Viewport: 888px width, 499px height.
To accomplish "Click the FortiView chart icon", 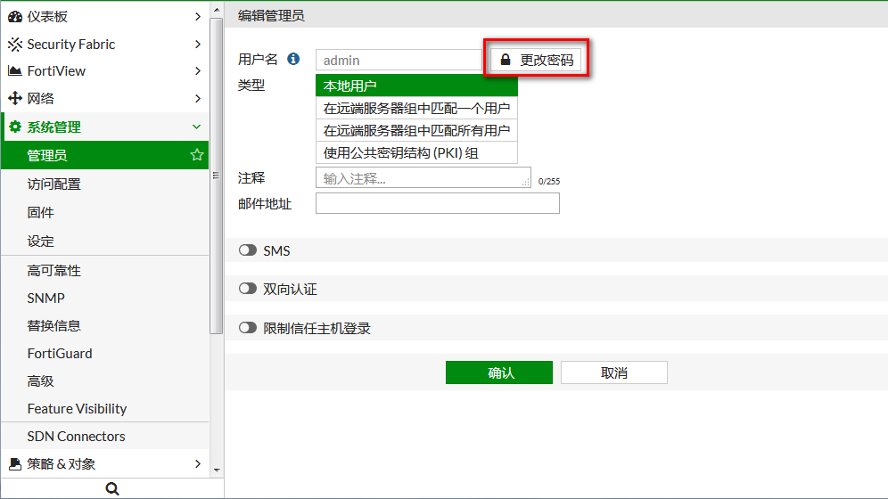I will (15, 71).
